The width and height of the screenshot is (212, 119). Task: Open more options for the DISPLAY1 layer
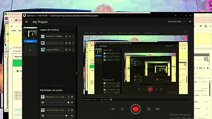[x=73, y=36]
